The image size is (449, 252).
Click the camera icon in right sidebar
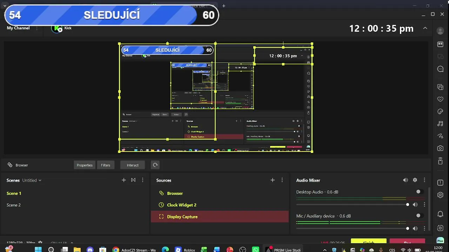point(440,148)
